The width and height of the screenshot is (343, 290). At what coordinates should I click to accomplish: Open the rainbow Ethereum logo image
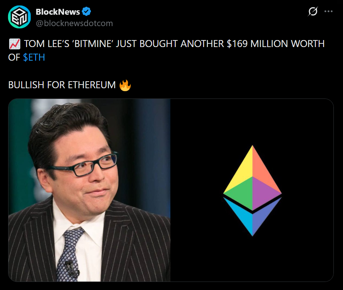click(252, 190)
